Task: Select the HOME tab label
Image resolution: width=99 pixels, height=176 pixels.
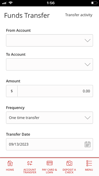Action: click(x=10, y=170)
